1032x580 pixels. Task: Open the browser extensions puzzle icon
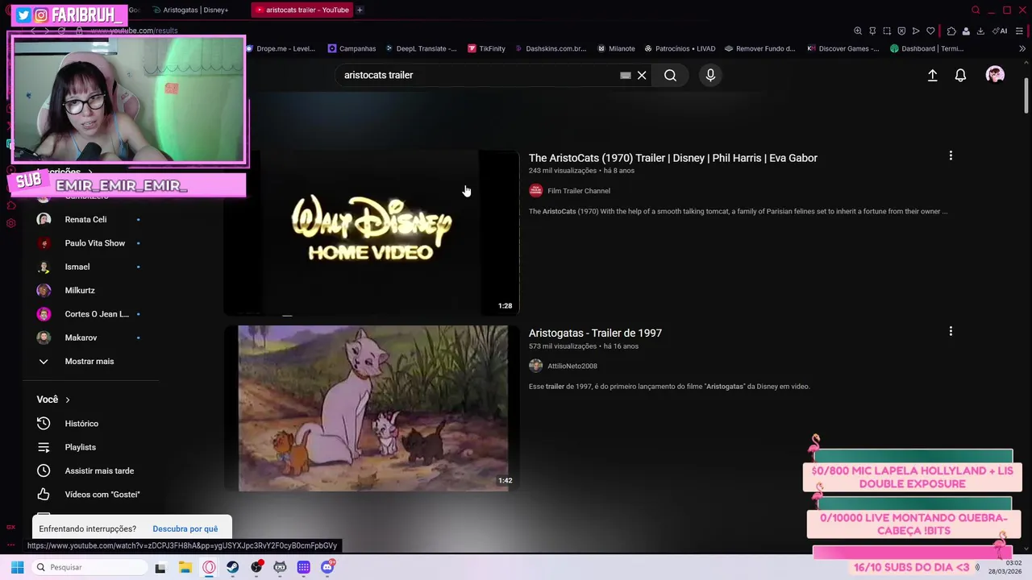point(951,31)
